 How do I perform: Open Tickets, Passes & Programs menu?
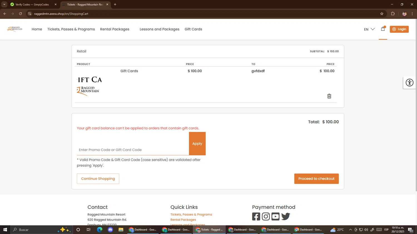71,29
